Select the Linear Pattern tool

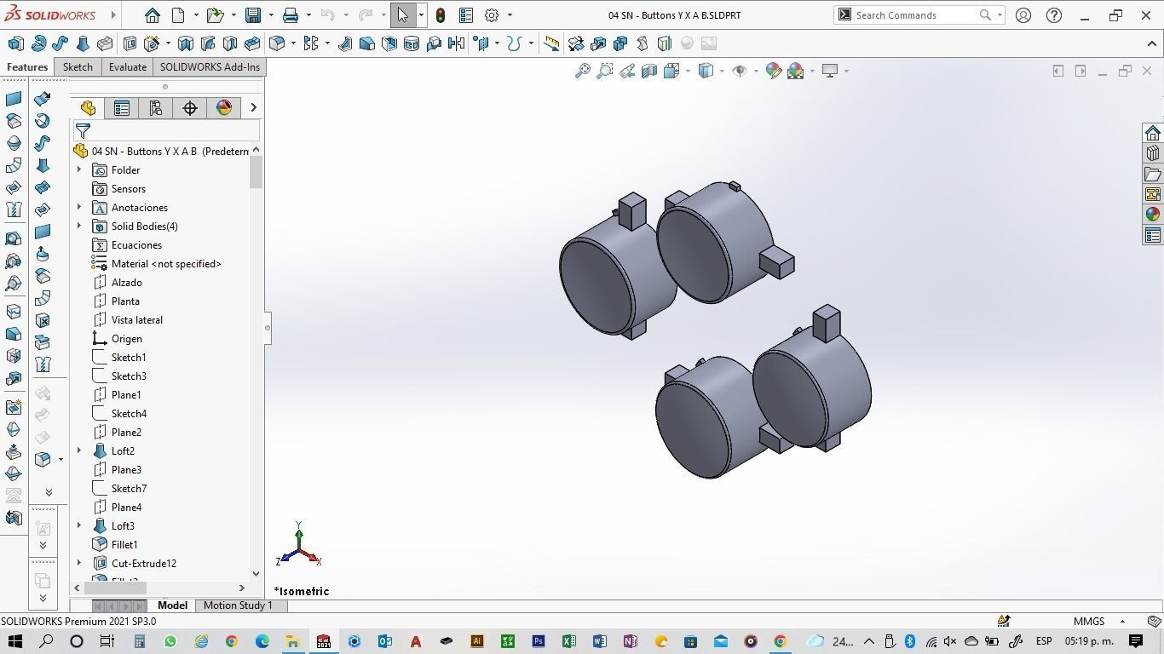coord(310,43)
